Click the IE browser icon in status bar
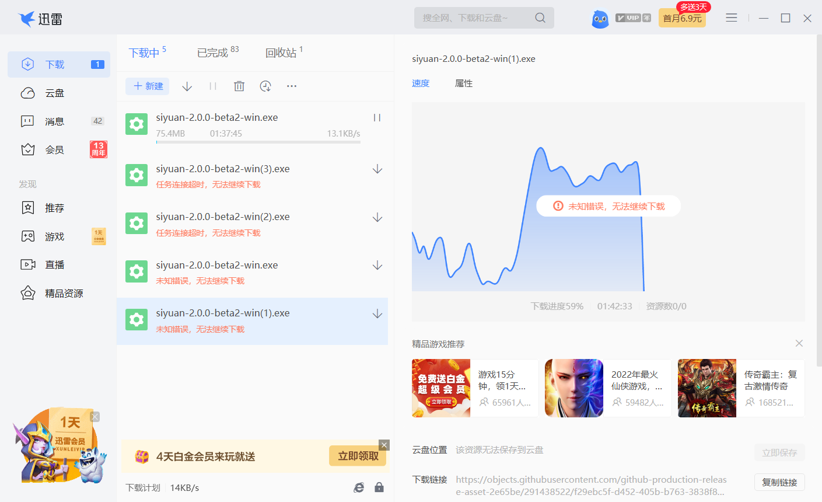This screenshot has width=822, height=502. (359, 487)
